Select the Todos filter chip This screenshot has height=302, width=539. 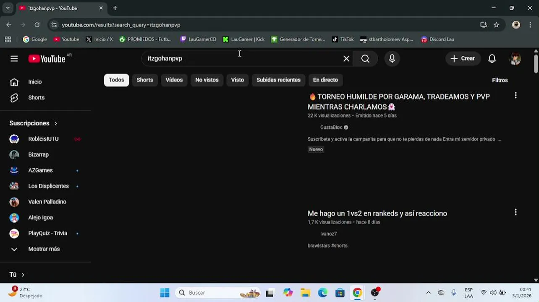click(x=116, y=80)
